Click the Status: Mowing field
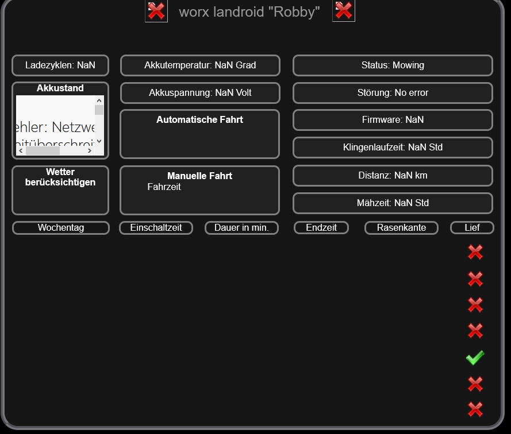This screenshot has height=434, width=511. click(393, 65)
